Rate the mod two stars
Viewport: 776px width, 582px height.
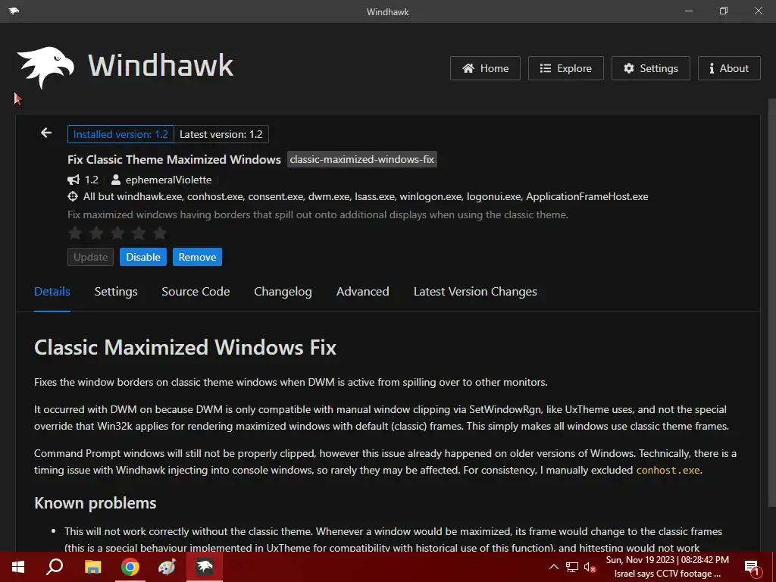tap(96, 233)
